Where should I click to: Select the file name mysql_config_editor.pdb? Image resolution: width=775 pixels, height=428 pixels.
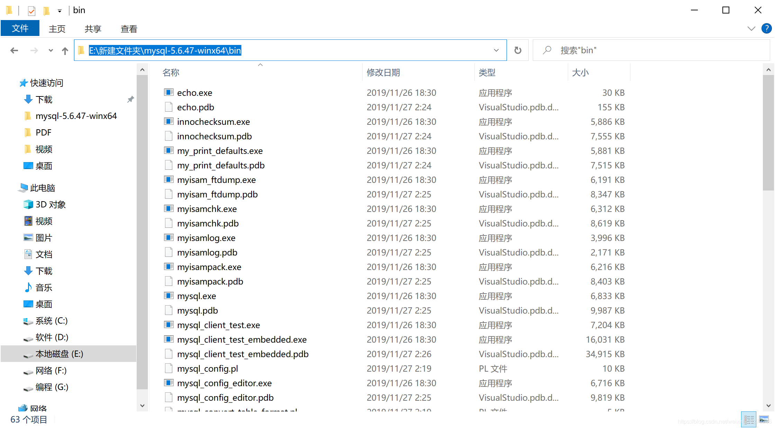pos(225,398)
